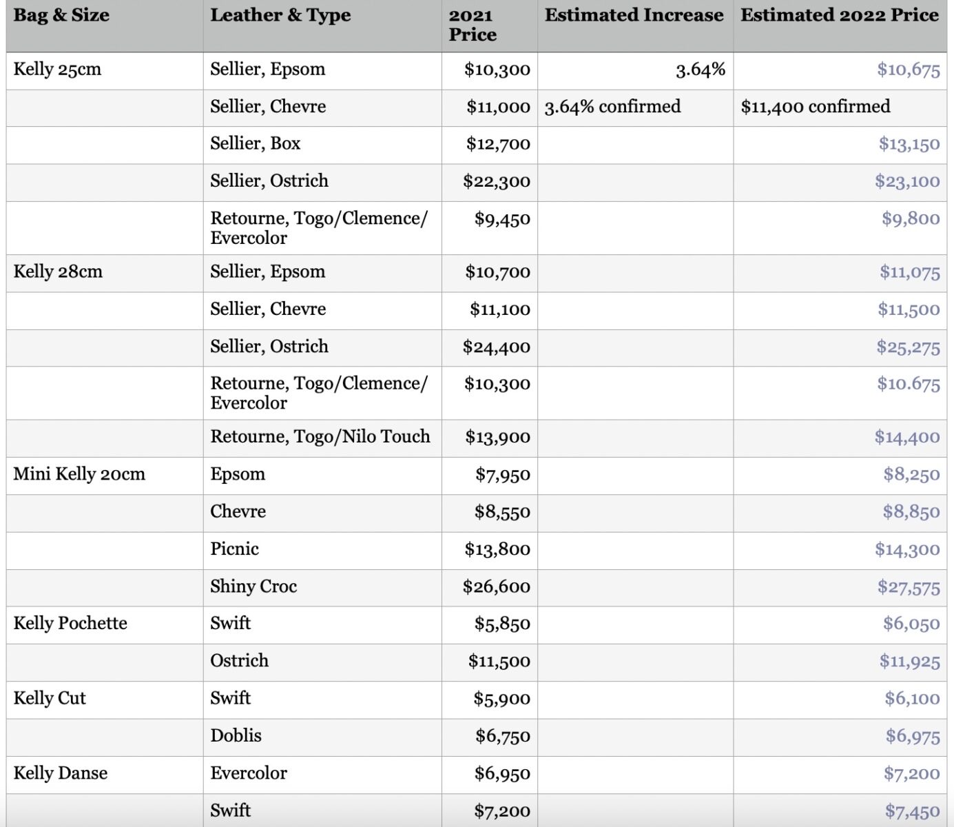Click the Retourne, Togo/Nilo Touch cell
954x827 pixels.
pos(320,437)
